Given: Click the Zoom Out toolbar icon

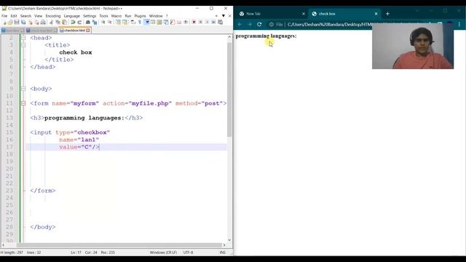Looking at the screenshot, I should [110, 23].
